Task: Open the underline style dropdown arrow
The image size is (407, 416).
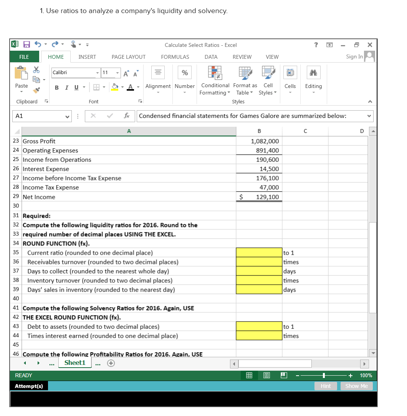Action: 84,87
